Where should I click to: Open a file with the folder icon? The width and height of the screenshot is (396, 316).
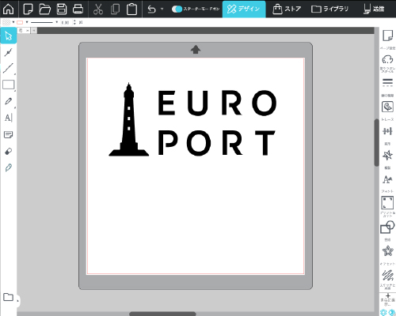coord(44,9)
